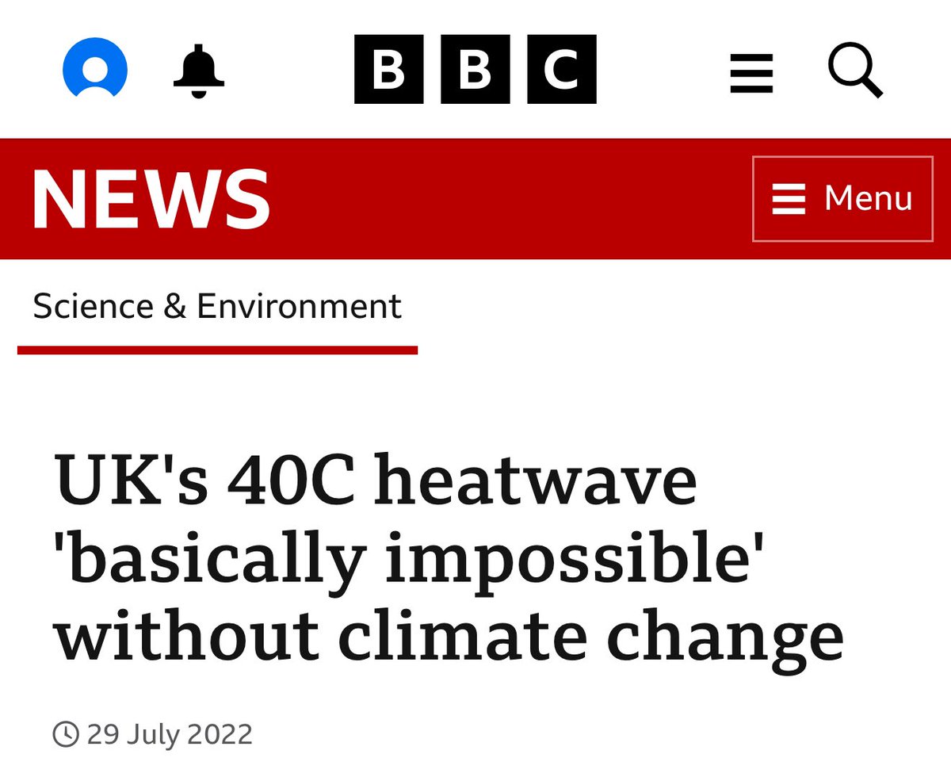The height and width of the screenshot is (777, 951).
Task: Click the C block of BBC logo
Action: click(561, 70)
